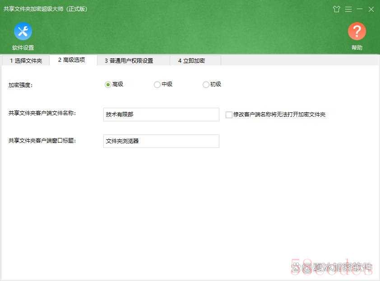Click the 软件设置 text label
The width and height of the screenshot is (380, 281).
(x=23, y=48)
